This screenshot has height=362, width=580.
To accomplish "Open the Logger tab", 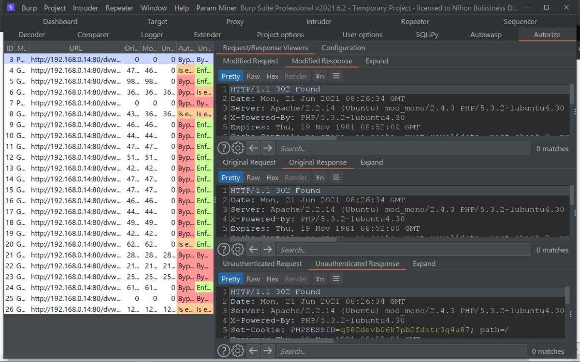I will [152, 35].
